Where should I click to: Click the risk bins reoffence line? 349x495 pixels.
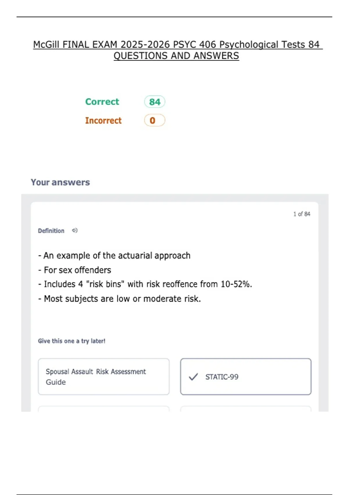145,284
